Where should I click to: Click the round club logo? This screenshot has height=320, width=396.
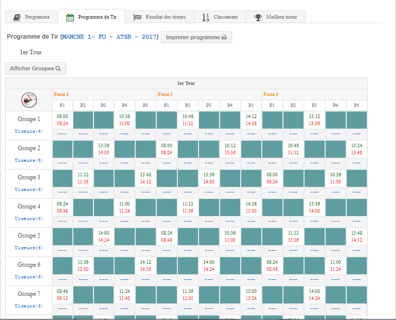[29, 100]
